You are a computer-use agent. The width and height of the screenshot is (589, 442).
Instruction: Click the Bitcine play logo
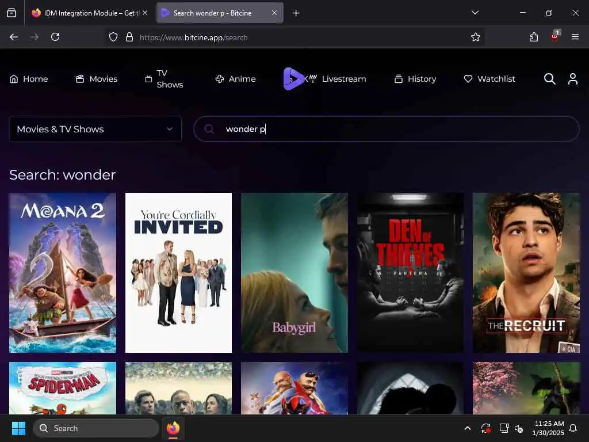tap(293, 78)
